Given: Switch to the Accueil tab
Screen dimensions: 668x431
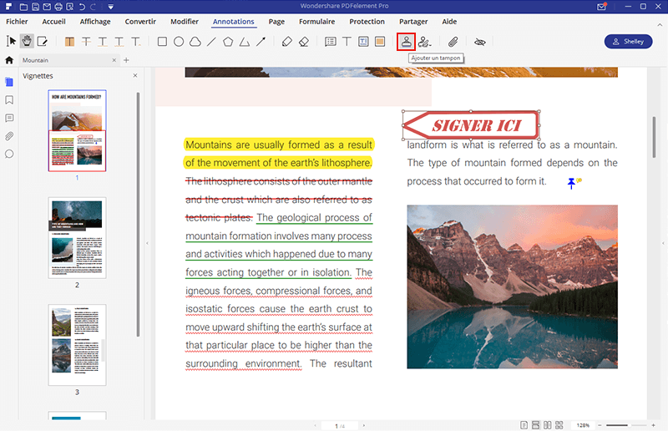Looking at the screenshot, I should coord(53,22).
